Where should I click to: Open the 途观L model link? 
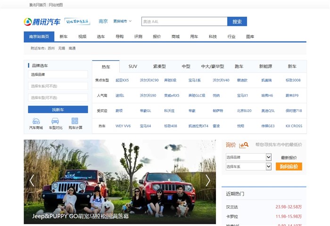[x=120, y=96]
